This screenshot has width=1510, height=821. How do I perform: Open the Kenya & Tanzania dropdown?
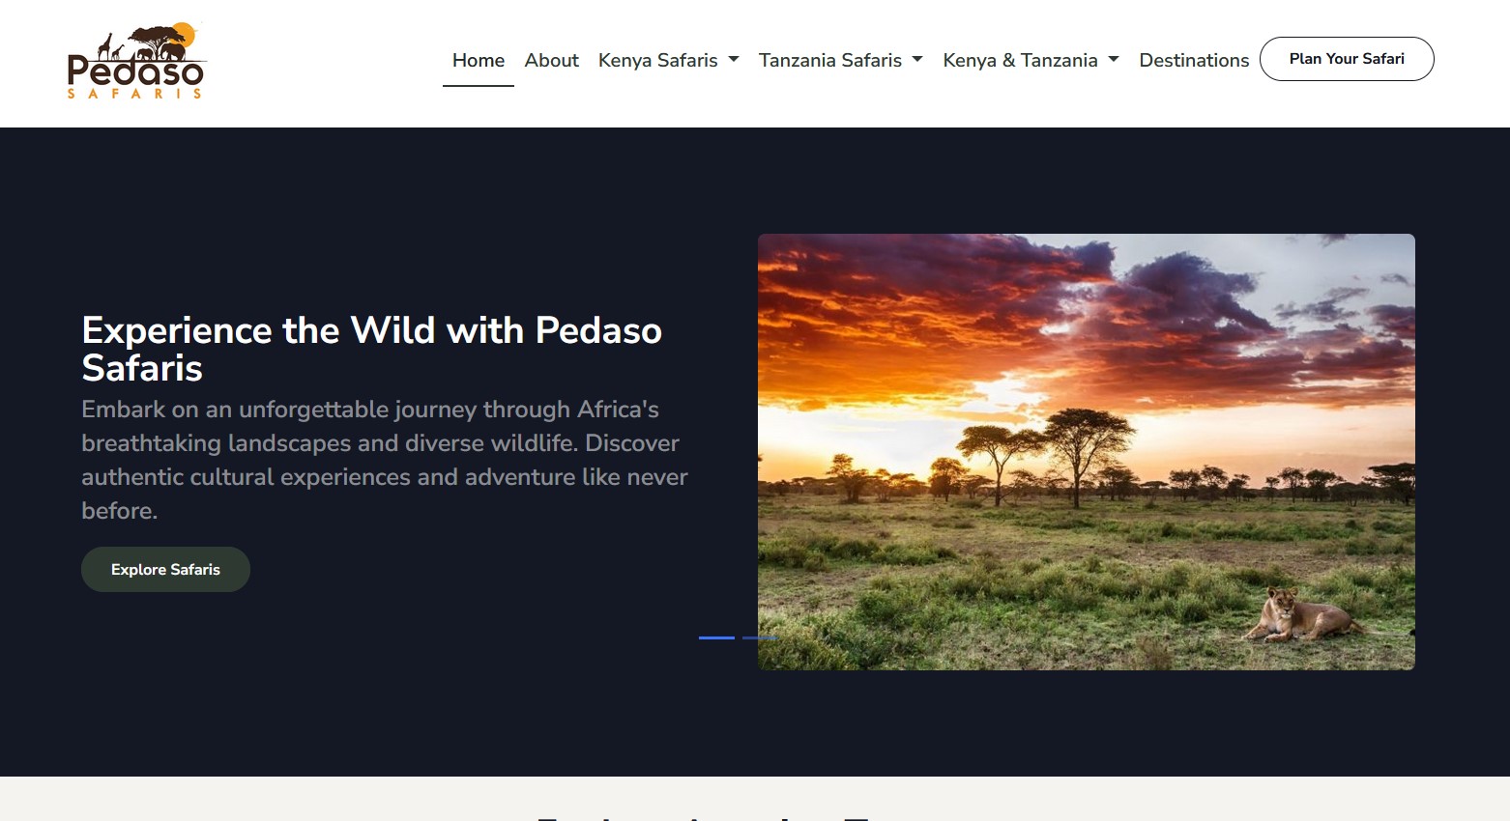[1020, 60]
